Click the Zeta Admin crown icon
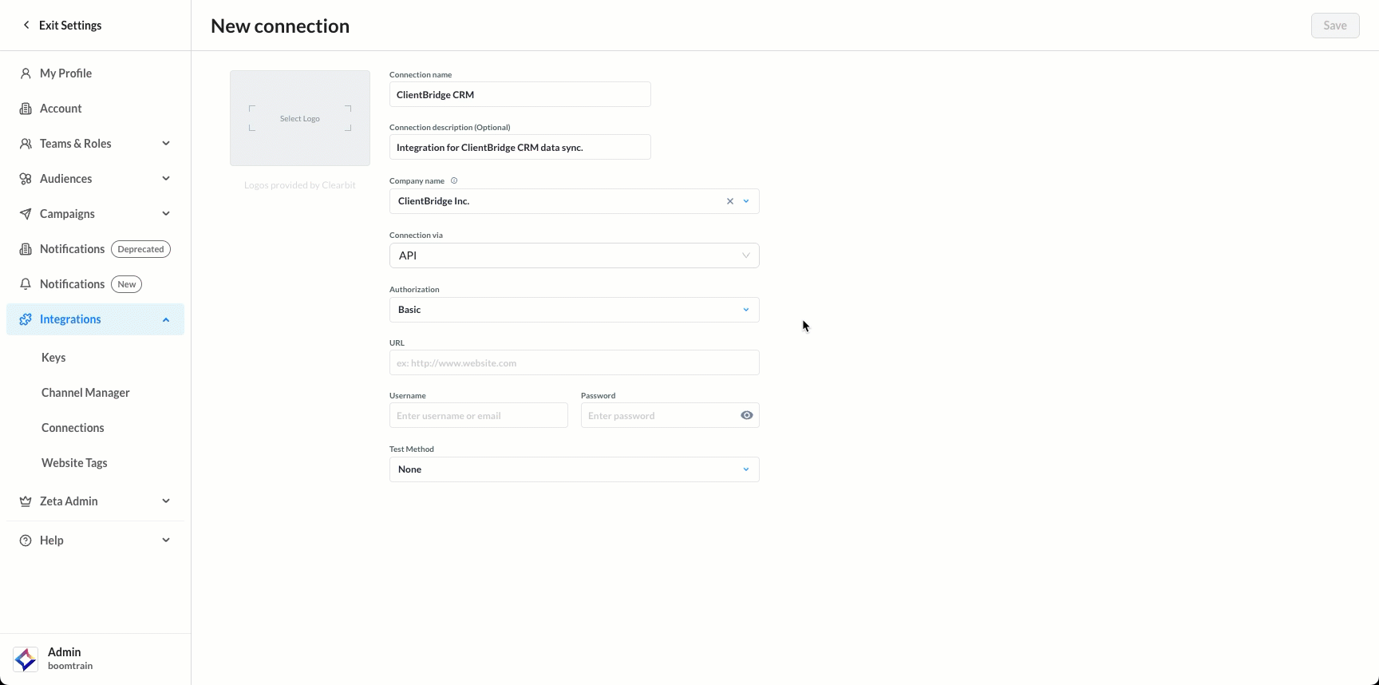The image size is (1379, 685). (26, 501)
